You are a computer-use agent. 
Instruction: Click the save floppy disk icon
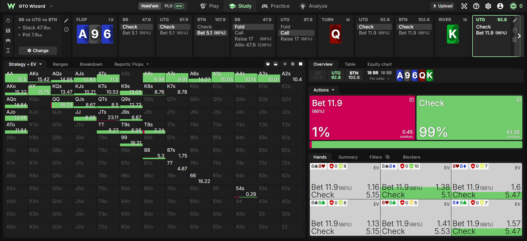pos(8,31)
